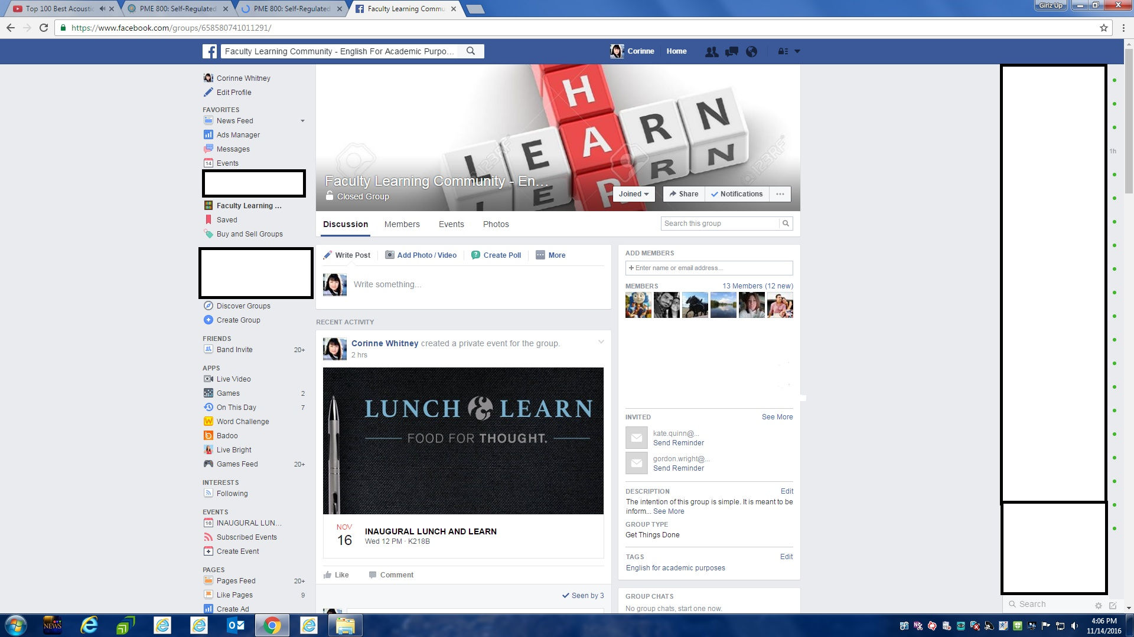Screen dimensions: 1134x637
Task: Select Add Photo / Video
Action: [421, 255]
